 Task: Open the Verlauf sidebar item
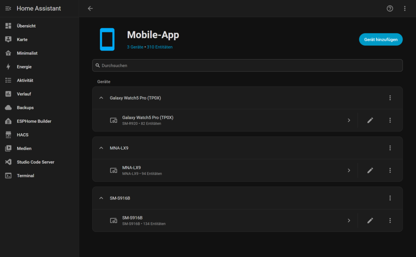39,94
